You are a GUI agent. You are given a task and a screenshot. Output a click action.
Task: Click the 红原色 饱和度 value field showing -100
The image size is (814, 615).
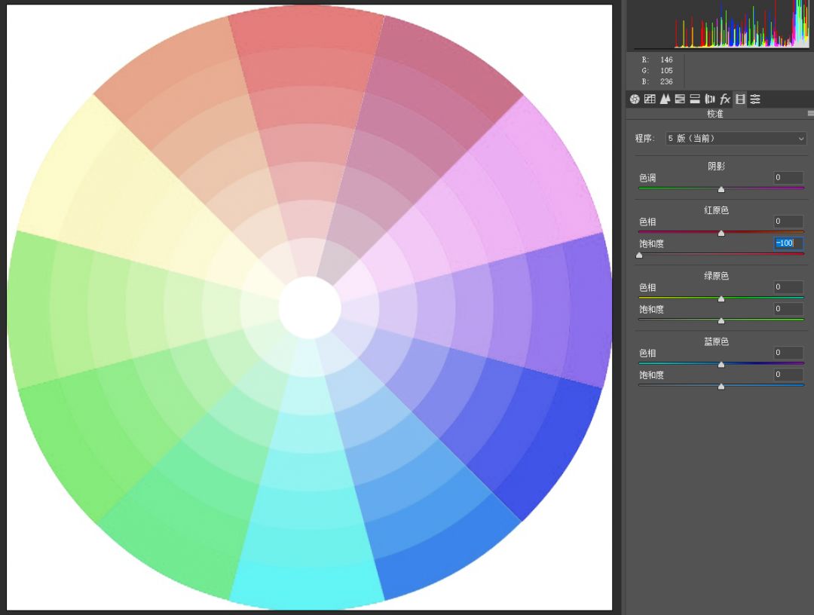(788, 243)
